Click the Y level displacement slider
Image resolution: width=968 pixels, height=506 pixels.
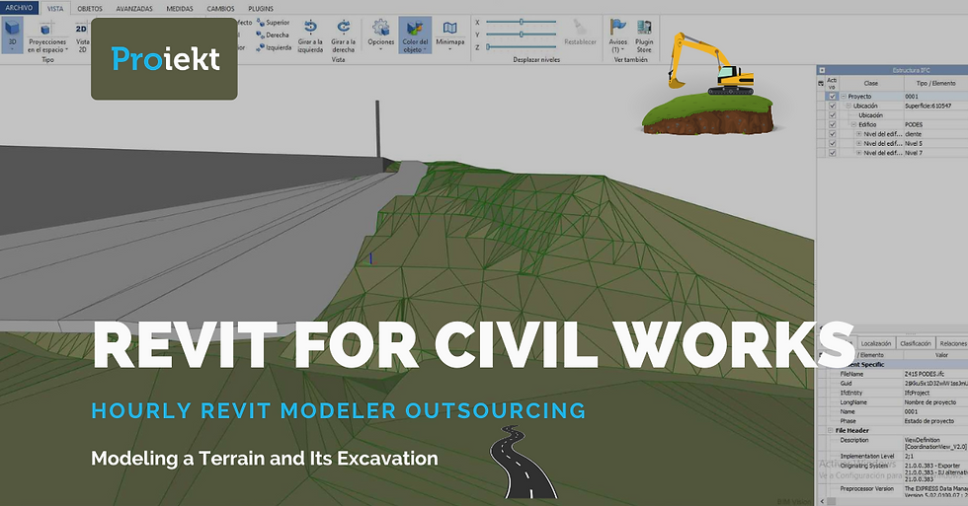pyautogui.click(x=522, y=35)
